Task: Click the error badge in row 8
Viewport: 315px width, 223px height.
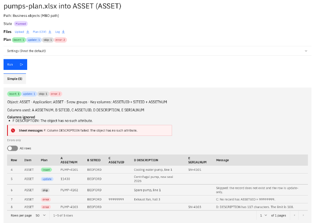Action: tap(46, 207)
